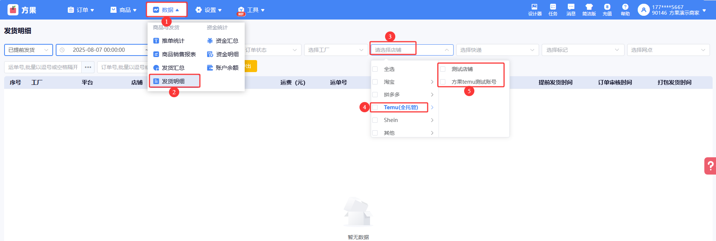Click the 运单号 batch input field
The width and height of the screenshot is (716, 241).
(43, 67)
